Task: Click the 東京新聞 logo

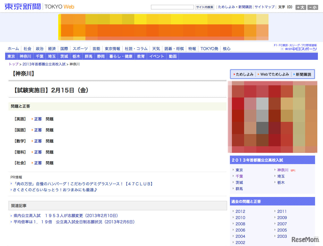Action: pos(23,7)
